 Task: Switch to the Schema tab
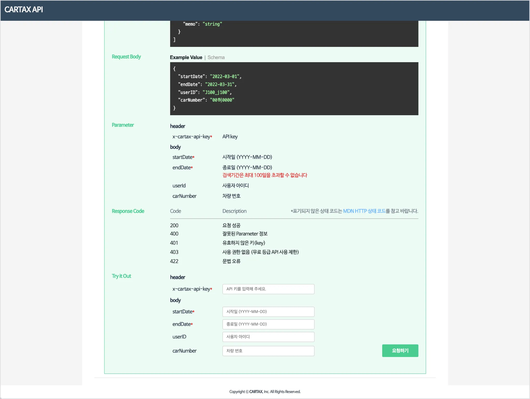pos(216,57)
